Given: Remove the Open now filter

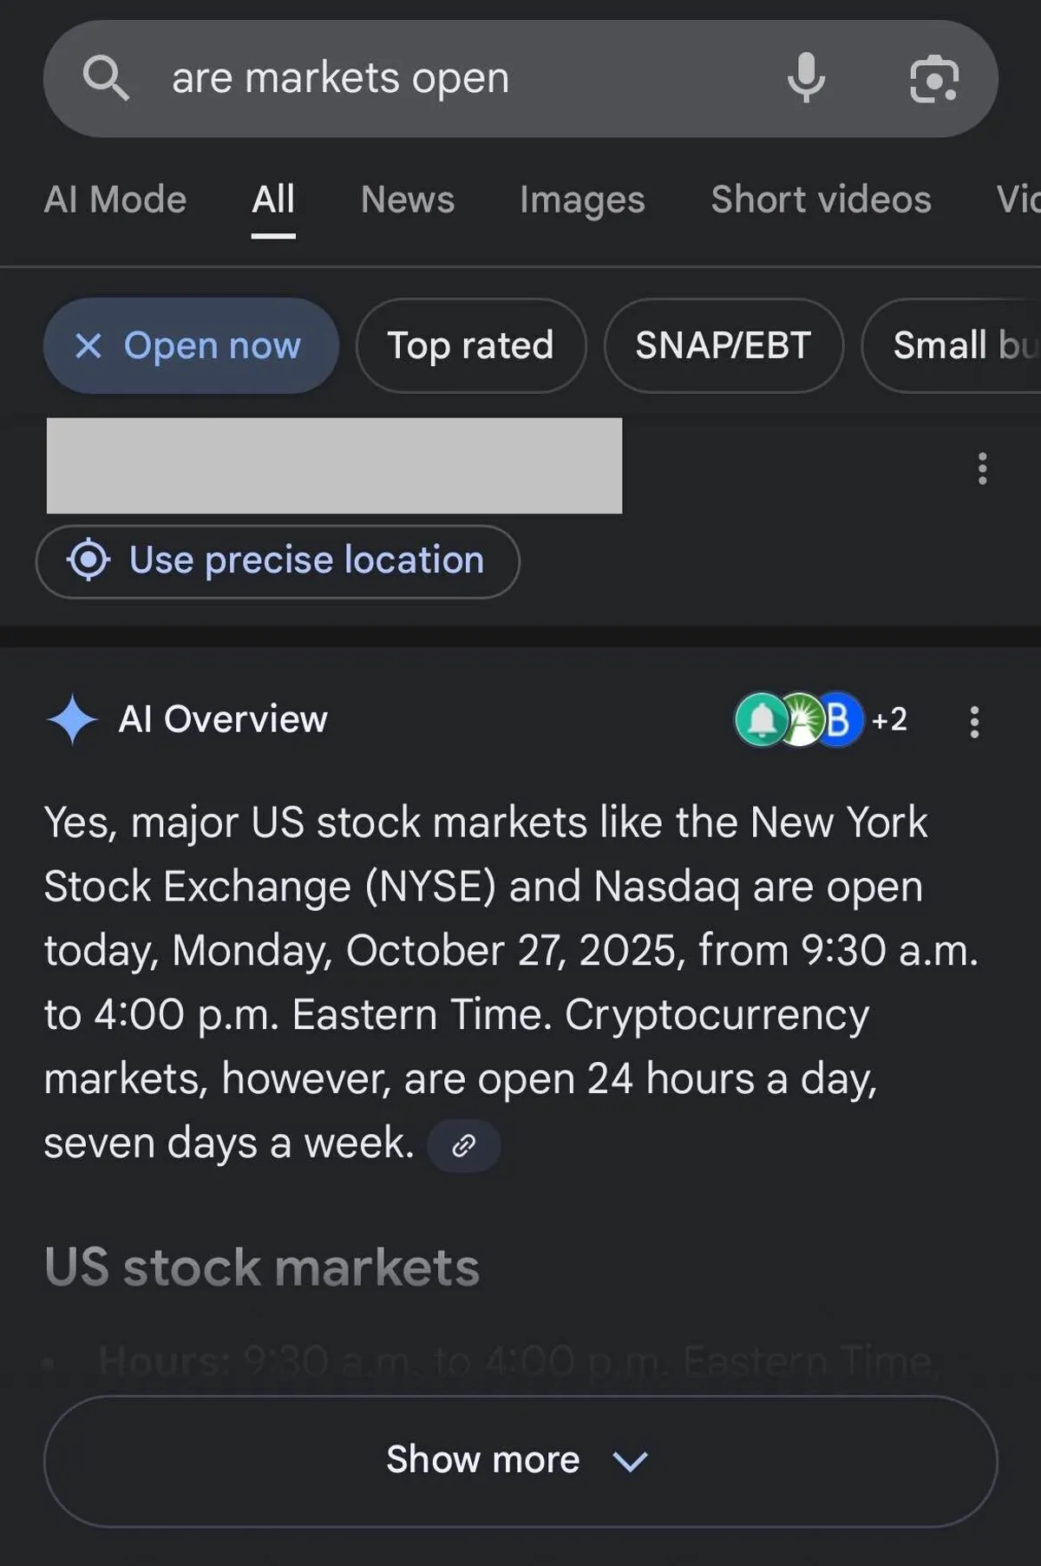Looking at the screenshot, I should pyautogui.click(x=88, y=345).
